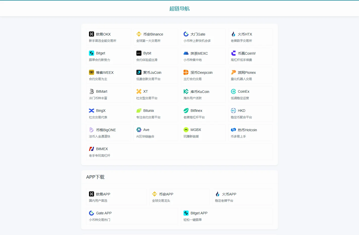359x235 pixels.
Task: Click the 派网Pionex orange icon
Action: 233,72
